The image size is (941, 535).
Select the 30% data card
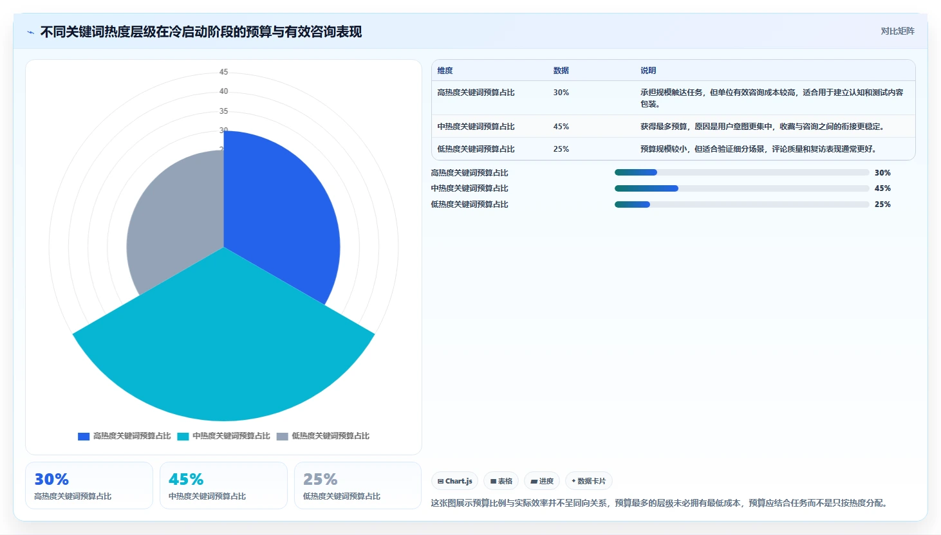click(x=89, y=485)
